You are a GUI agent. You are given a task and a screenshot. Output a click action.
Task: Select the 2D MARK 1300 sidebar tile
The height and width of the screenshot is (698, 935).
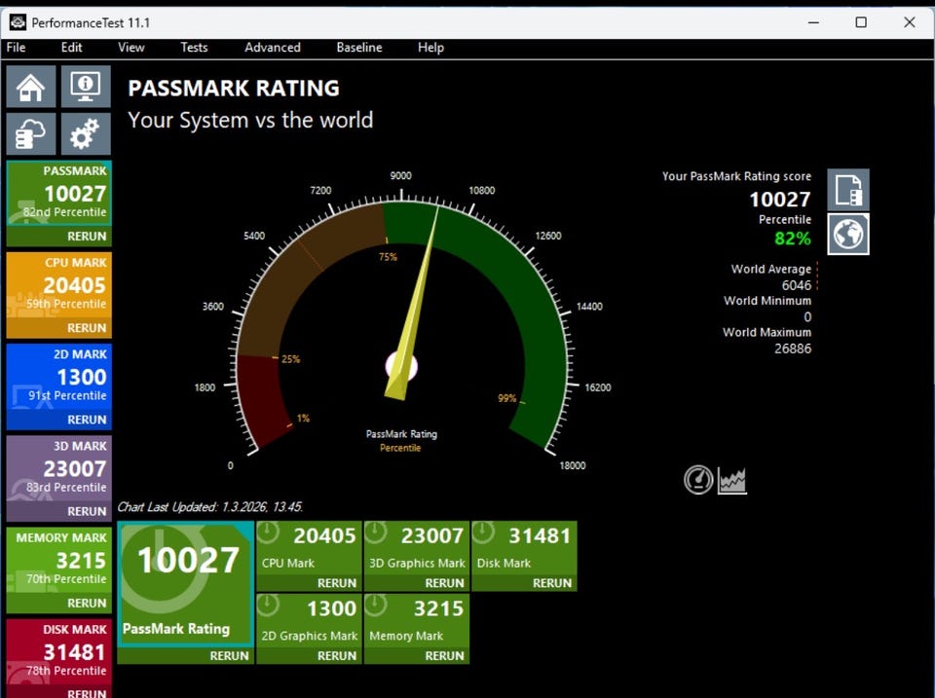[x=59, y=377]
